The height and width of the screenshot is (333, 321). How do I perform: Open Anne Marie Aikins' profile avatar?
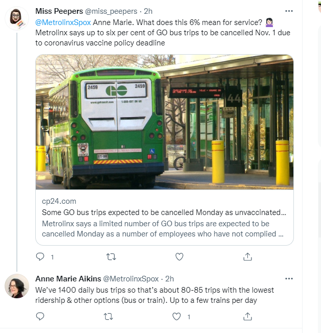17,286
